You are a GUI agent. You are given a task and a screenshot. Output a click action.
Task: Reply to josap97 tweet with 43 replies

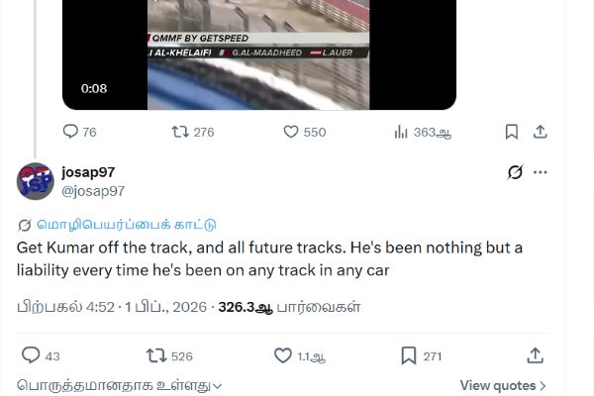tap(31, 355)
